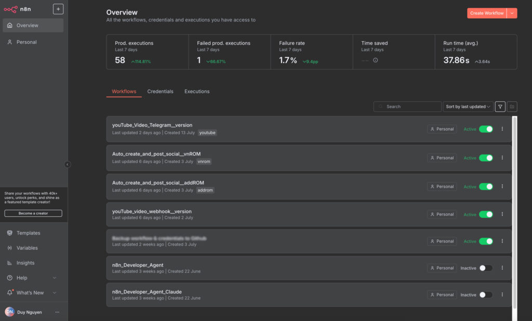Open actions menu for the blurred-name workflow
Screen dimensions: 532x321
[x=502, y=241]
